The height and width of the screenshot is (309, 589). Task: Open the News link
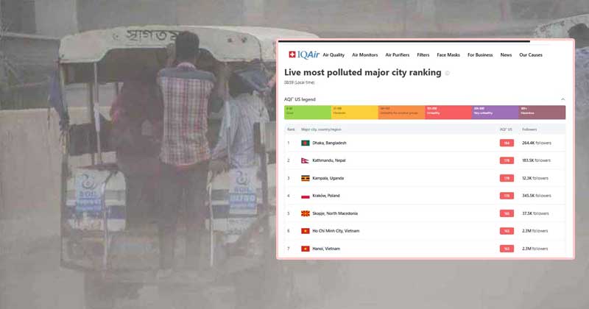pyautogui.click(x=506, y=55)
